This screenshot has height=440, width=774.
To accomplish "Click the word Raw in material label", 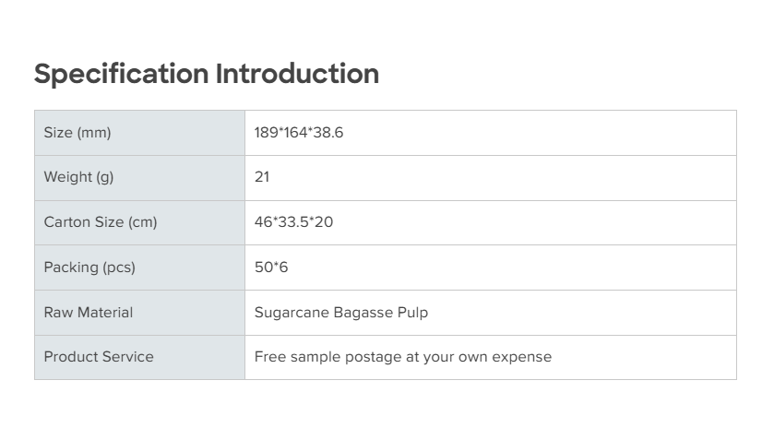I will point(57,313).
